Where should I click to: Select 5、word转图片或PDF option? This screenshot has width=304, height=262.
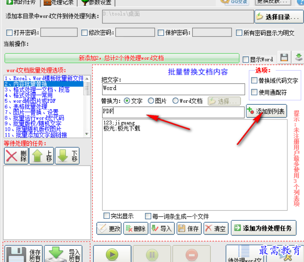44,101
